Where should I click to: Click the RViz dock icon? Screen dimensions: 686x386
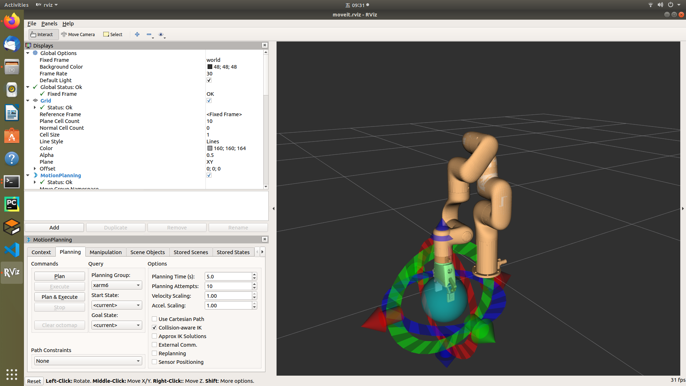click(x=12, y=273)
